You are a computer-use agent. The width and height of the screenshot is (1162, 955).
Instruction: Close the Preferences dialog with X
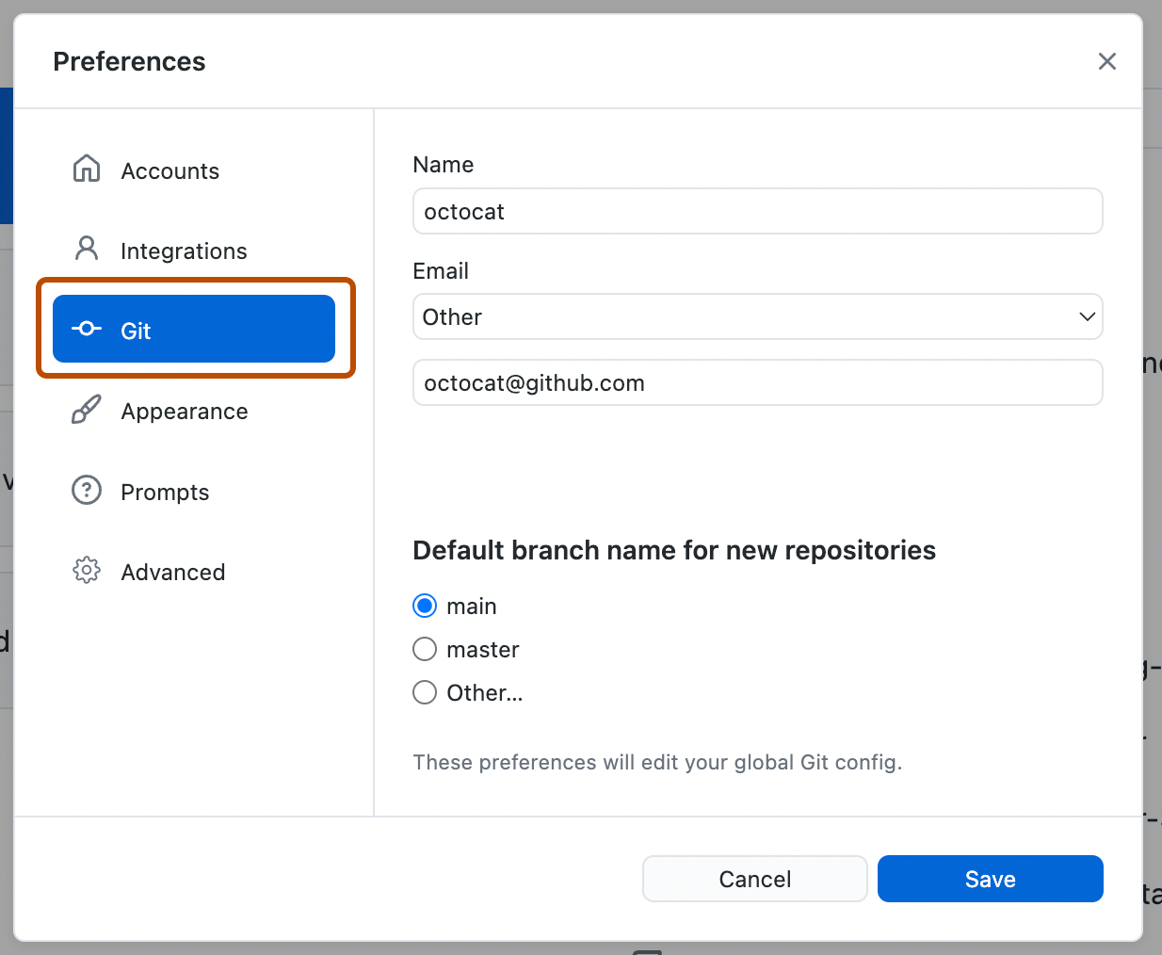coord(1107,61)
